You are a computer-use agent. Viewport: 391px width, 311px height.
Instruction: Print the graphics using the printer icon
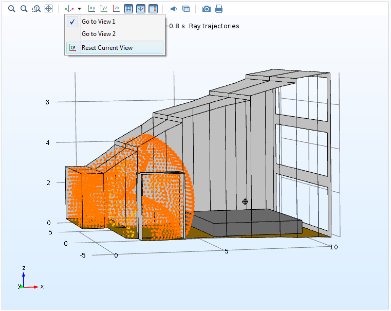pos(219,9)
